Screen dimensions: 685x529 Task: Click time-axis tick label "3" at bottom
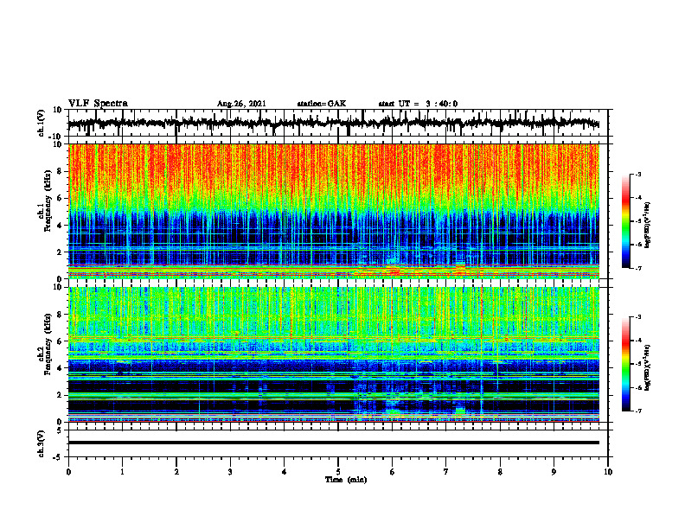230,472
